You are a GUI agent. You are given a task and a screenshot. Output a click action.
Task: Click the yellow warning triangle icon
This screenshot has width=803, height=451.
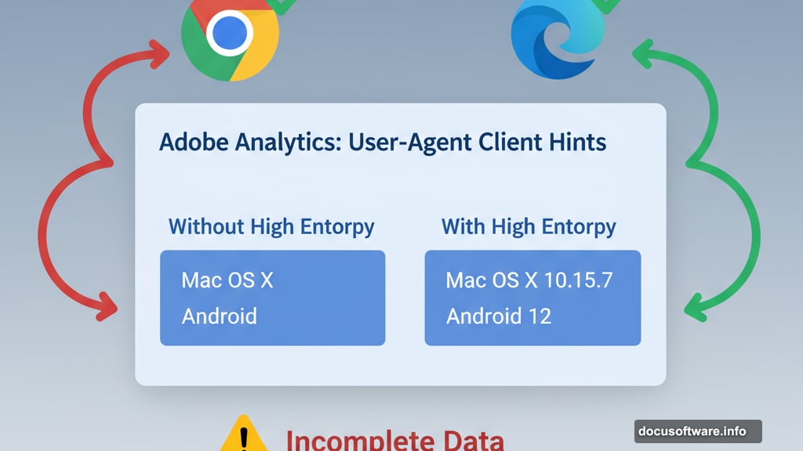pyautogui.click(x=244, y=435)
